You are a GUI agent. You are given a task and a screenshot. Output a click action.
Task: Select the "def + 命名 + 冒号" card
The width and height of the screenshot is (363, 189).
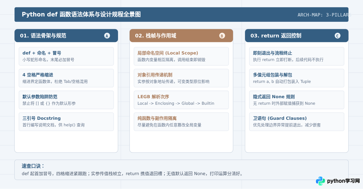[x=66, y=56]
